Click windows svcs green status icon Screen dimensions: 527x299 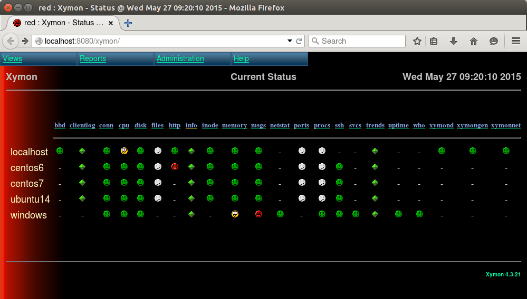pos(356,214)
